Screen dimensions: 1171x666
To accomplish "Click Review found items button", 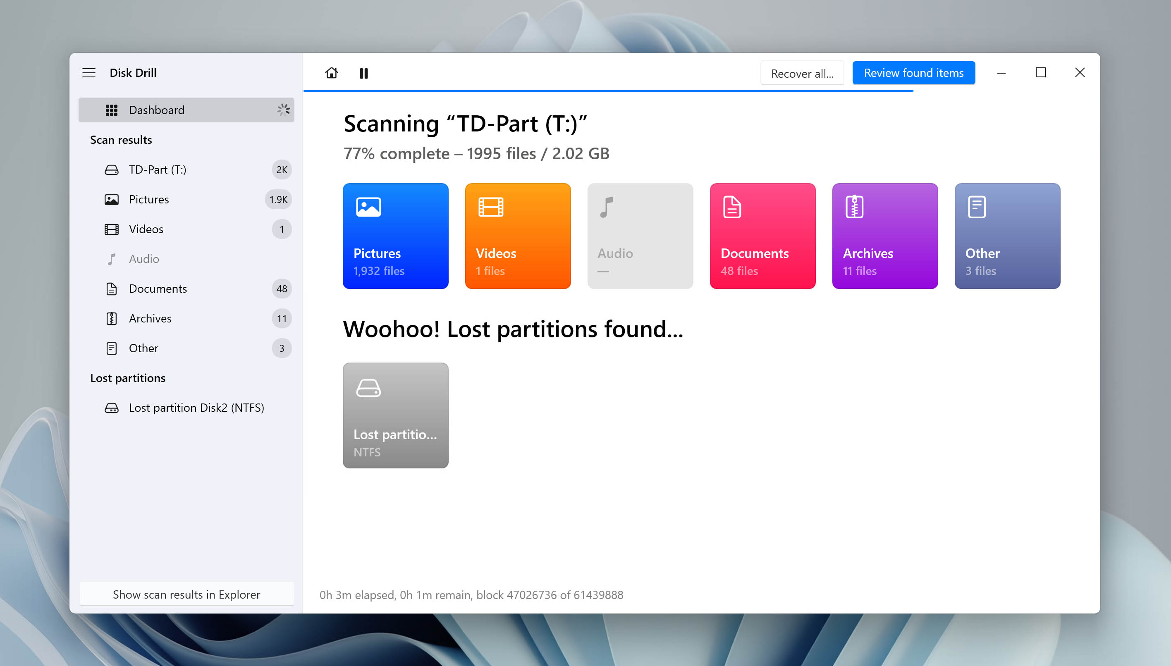I will [913, 73].
